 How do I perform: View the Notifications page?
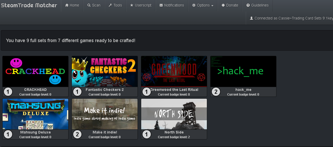point(172,6)
